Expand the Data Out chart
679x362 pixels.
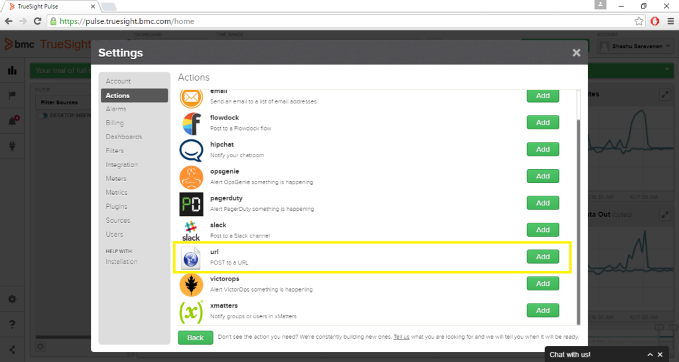(664, 214)
